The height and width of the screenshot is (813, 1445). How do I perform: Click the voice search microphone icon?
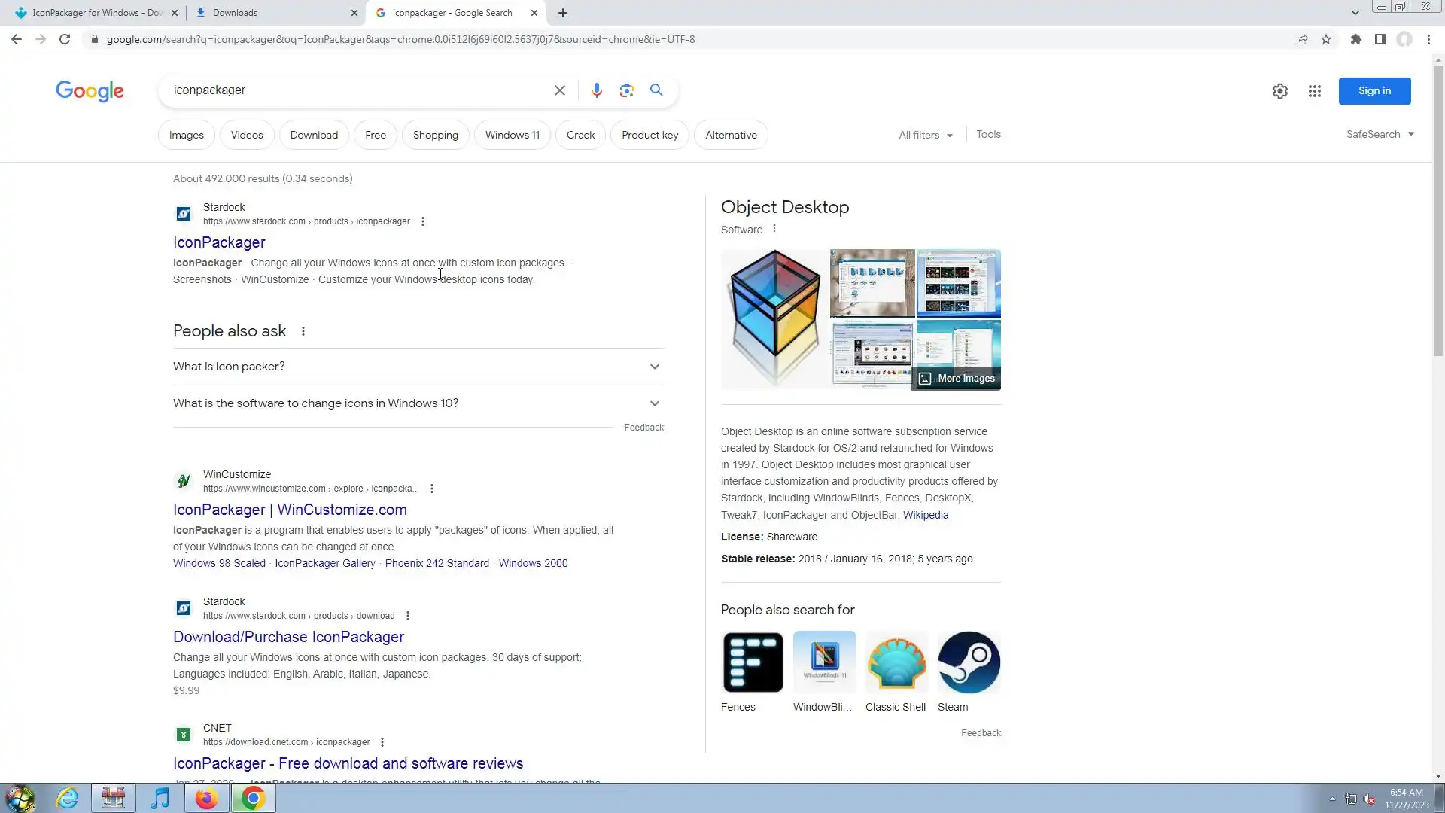pos(596,90)
